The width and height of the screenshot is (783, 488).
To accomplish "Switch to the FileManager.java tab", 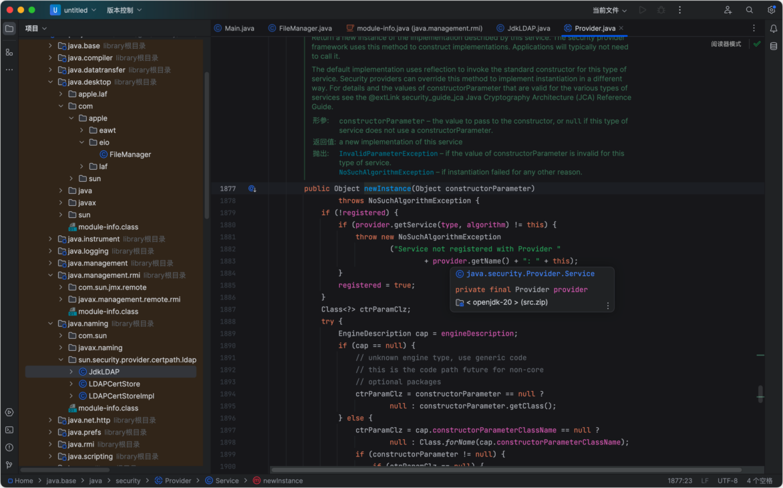I will pos(300,29).
